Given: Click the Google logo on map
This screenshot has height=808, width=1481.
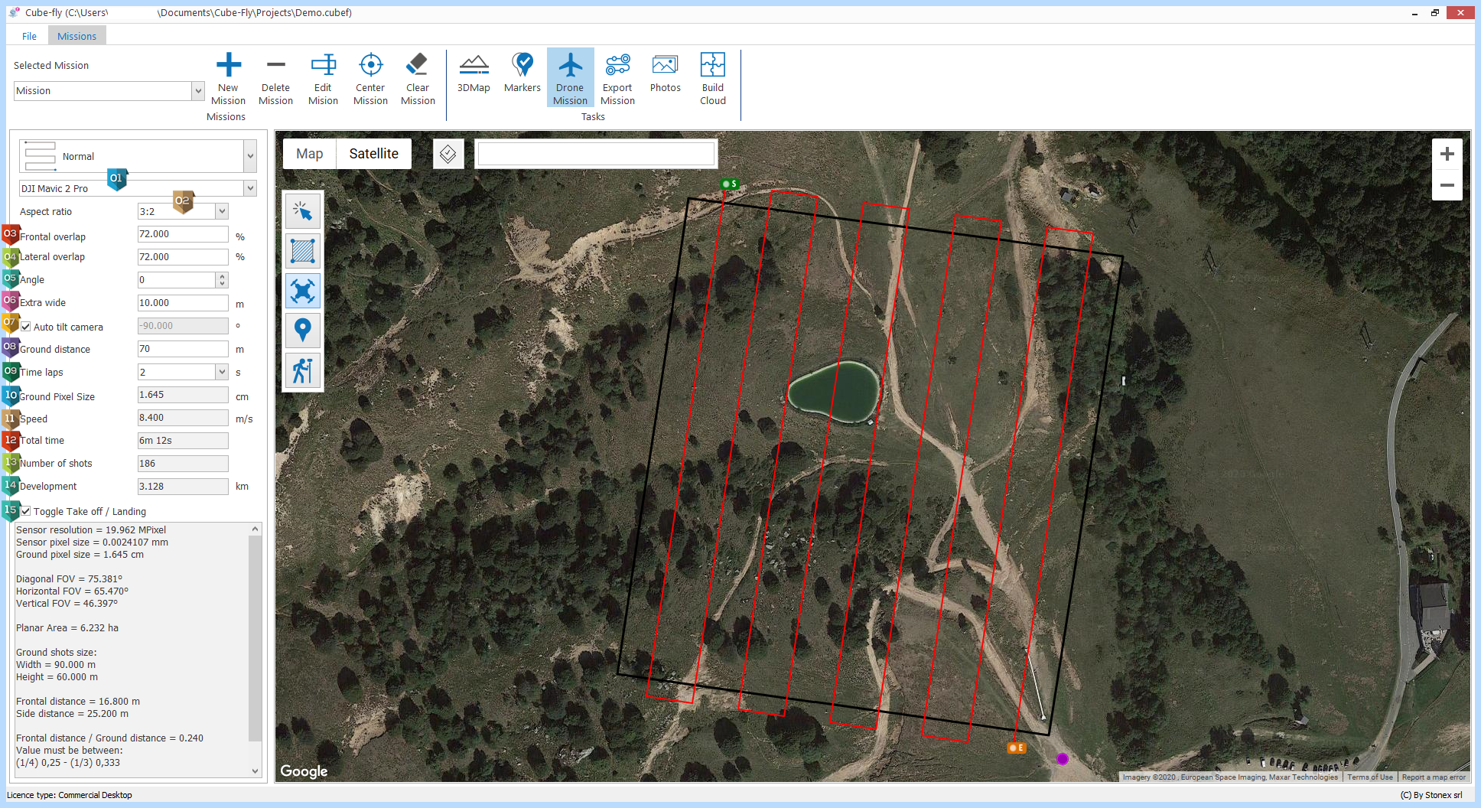Looking at the screenshot, I should (x=304, y=771).
